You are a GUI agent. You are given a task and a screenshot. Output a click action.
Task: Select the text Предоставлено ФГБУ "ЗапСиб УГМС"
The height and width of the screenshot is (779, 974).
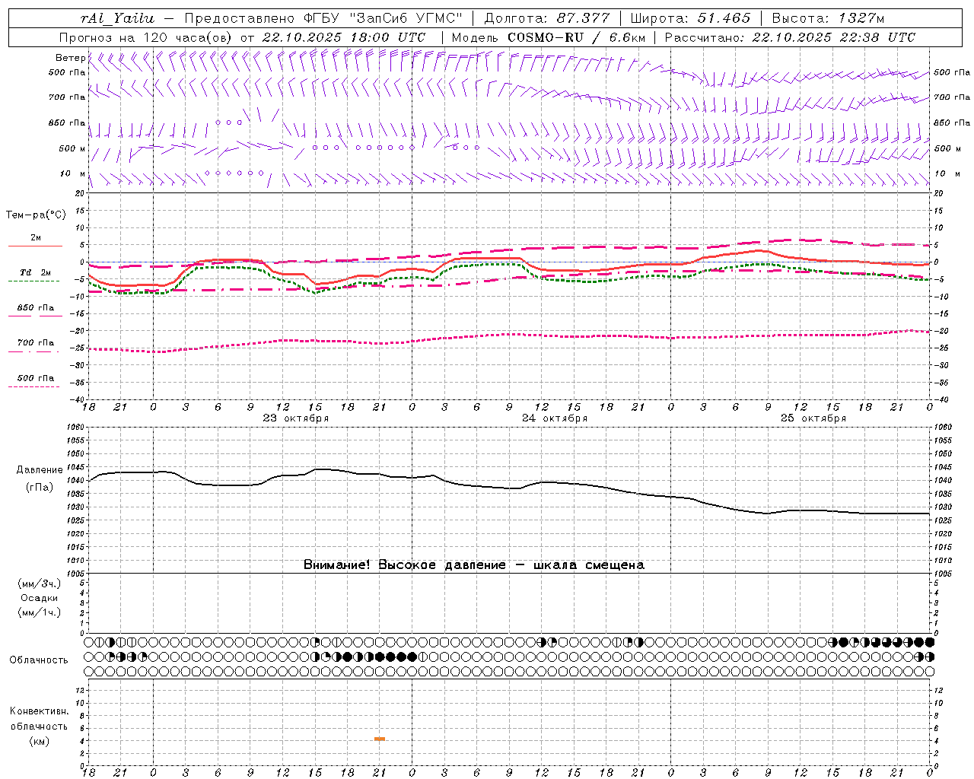[324, 18]
